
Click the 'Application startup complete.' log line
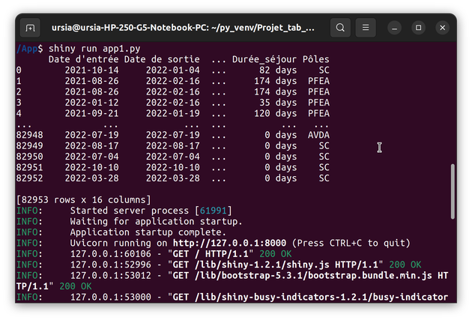(148, 232)
